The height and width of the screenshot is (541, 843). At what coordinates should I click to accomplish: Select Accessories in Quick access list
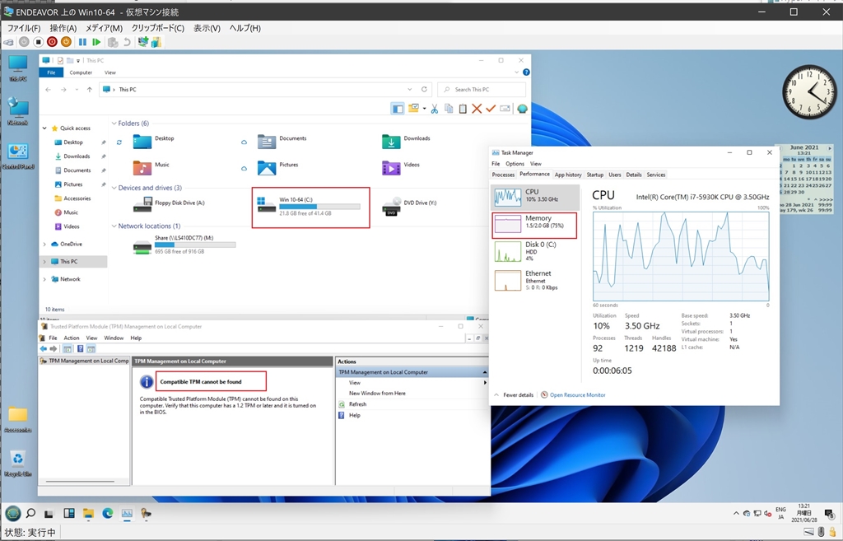pos(77,198)
